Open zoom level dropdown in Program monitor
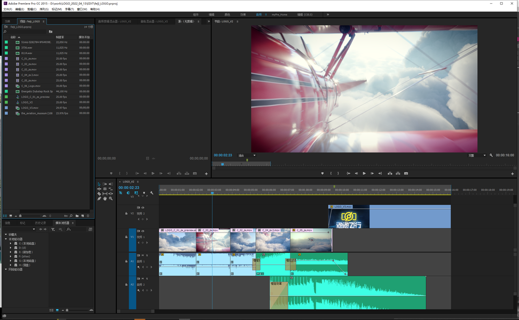The image size is (519, 320). click(247, 155)
